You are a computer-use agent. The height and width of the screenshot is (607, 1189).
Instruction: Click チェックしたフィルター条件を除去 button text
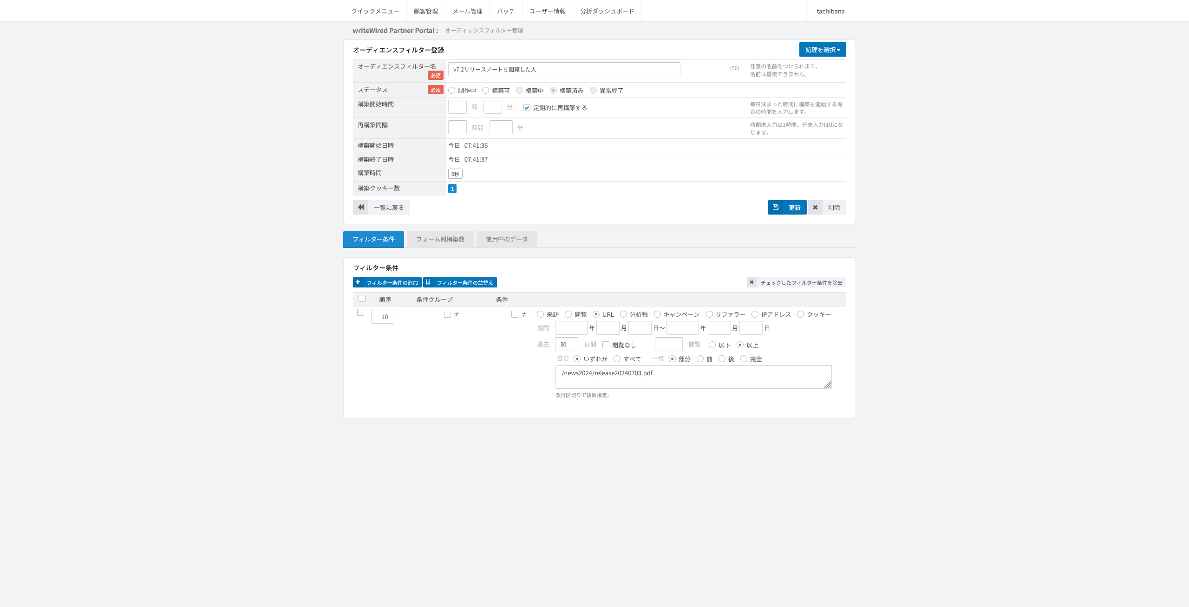pyautogui.click(x=802, y=282)
